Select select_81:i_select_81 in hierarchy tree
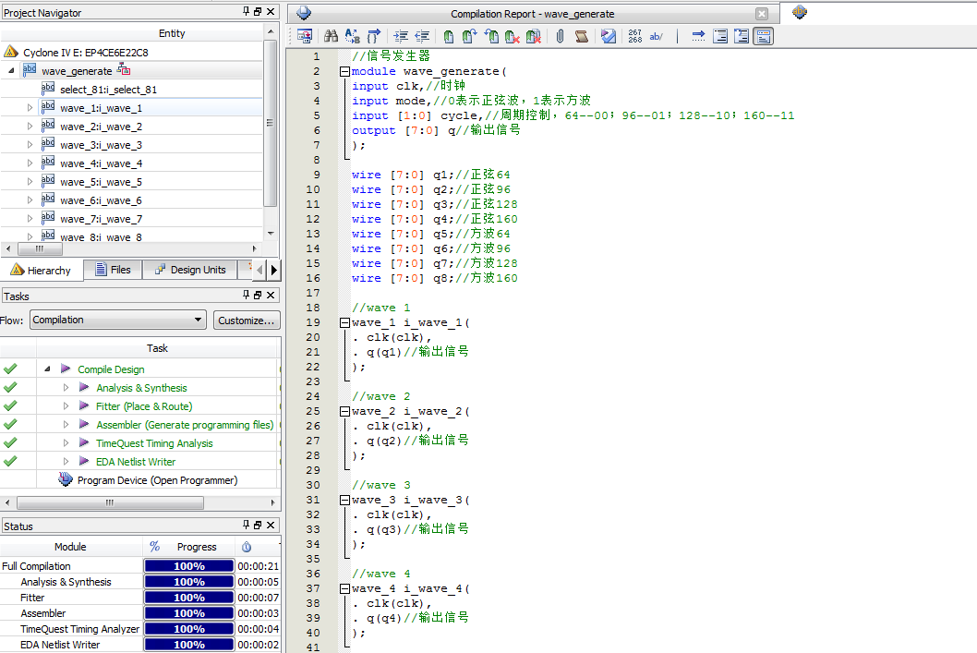The height and width of the screenshot is (653, 977). click(108, 90)
